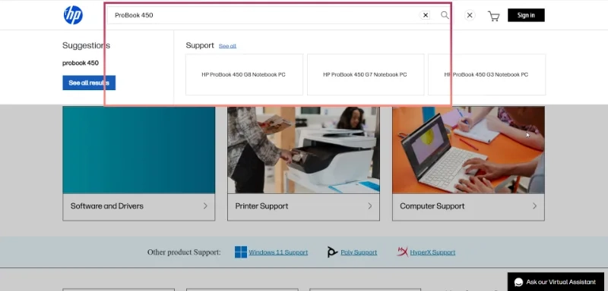Close the search overlay with X
Viewport: 608px width, 291px height.
coord(470,15)
